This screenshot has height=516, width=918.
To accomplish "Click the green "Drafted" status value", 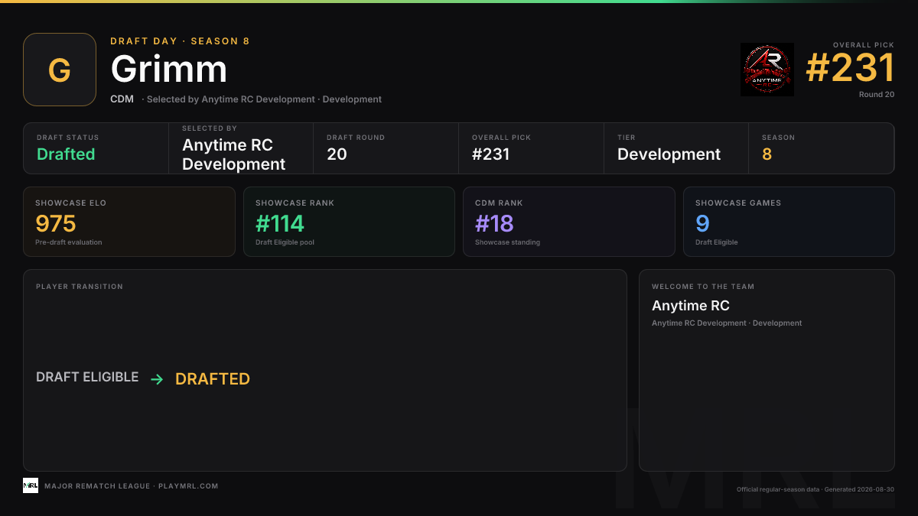I will pos(66,154).
